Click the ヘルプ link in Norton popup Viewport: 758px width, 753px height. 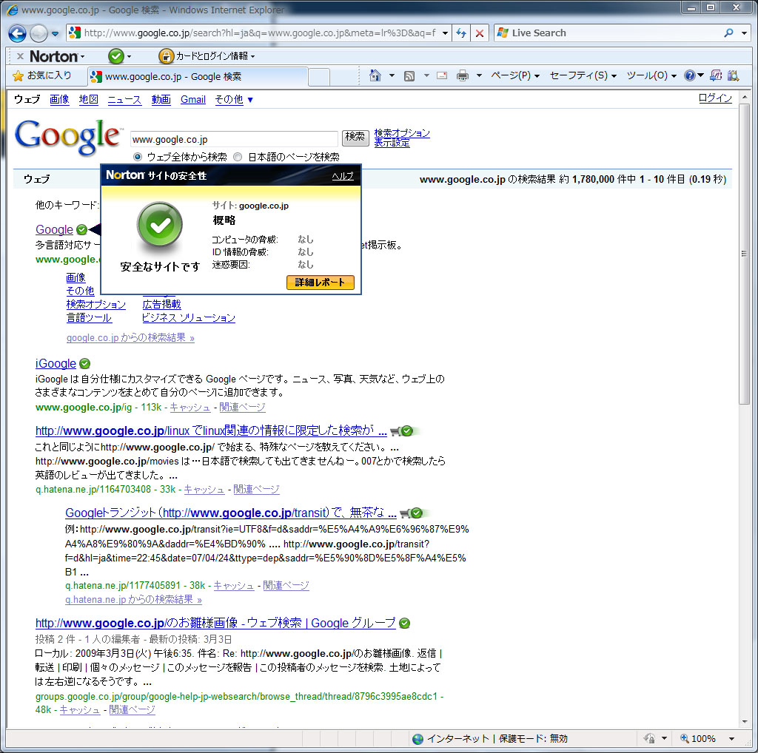pos(343,176)
